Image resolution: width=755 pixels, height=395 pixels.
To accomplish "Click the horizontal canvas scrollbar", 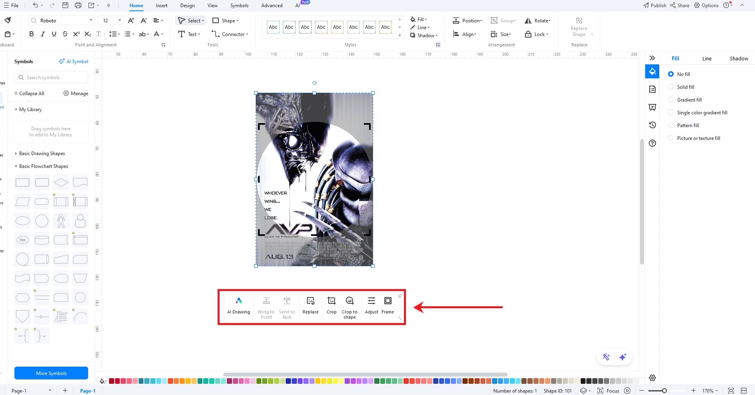I will point(365,375).
